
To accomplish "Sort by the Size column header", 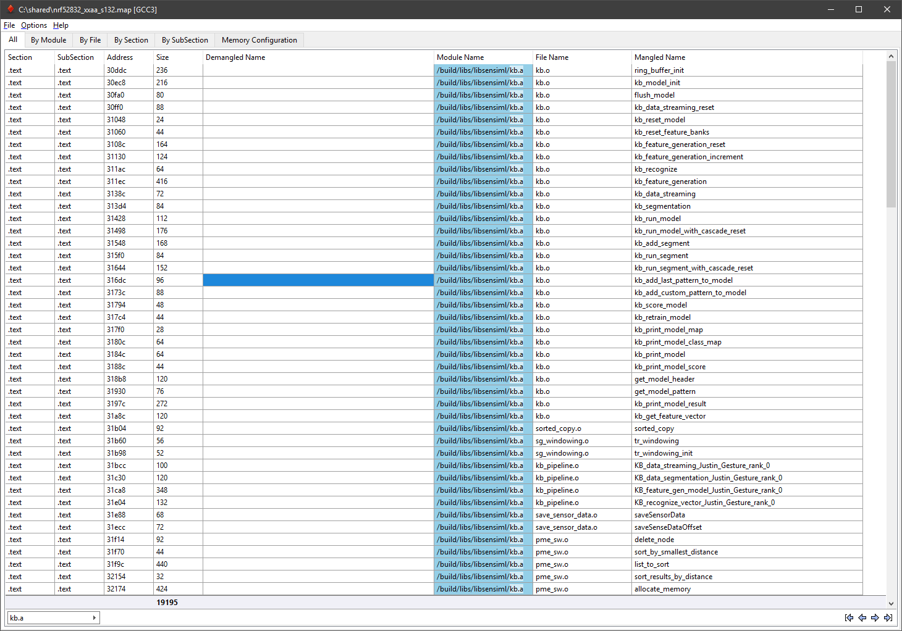I will [178, 57].
